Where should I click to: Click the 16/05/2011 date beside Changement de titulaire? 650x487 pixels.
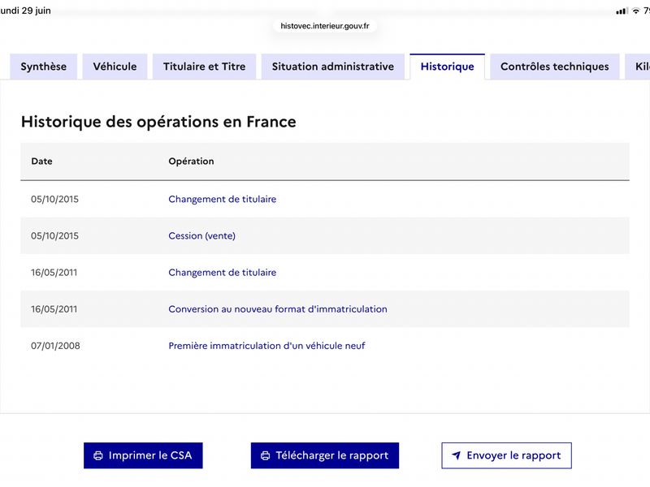point(54,273)
